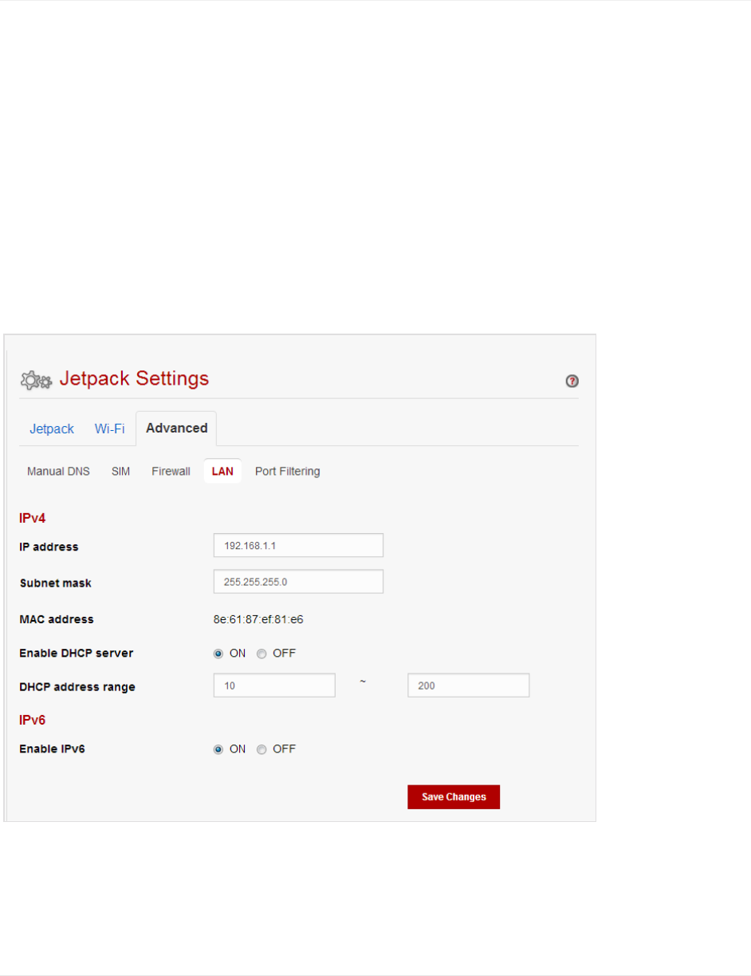Click the Enable IPv6 label

click(x=52, y=749)
